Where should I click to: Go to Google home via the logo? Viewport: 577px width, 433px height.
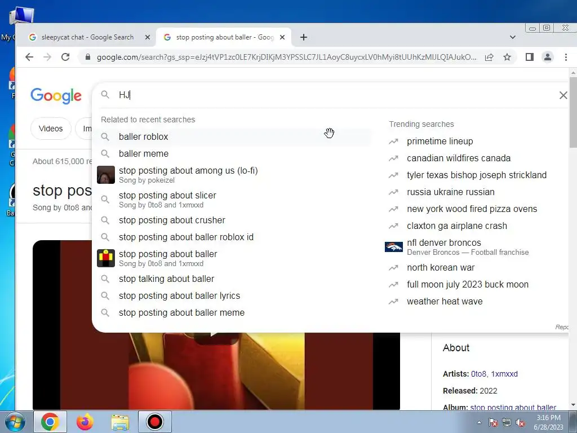(x=56, y=96)
